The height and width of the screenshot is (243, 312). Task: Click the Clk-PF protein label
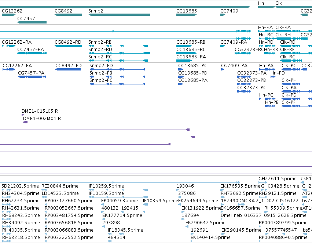pyautogui.click(x=289, y=102)
